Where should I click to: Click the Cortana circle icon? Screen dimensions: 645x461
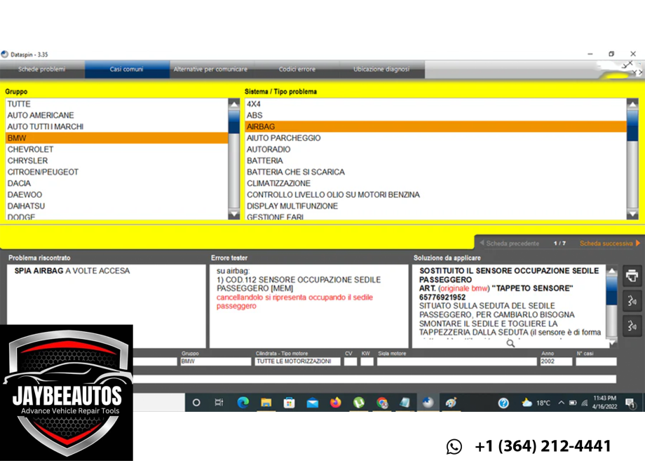[x=196, y=403]
